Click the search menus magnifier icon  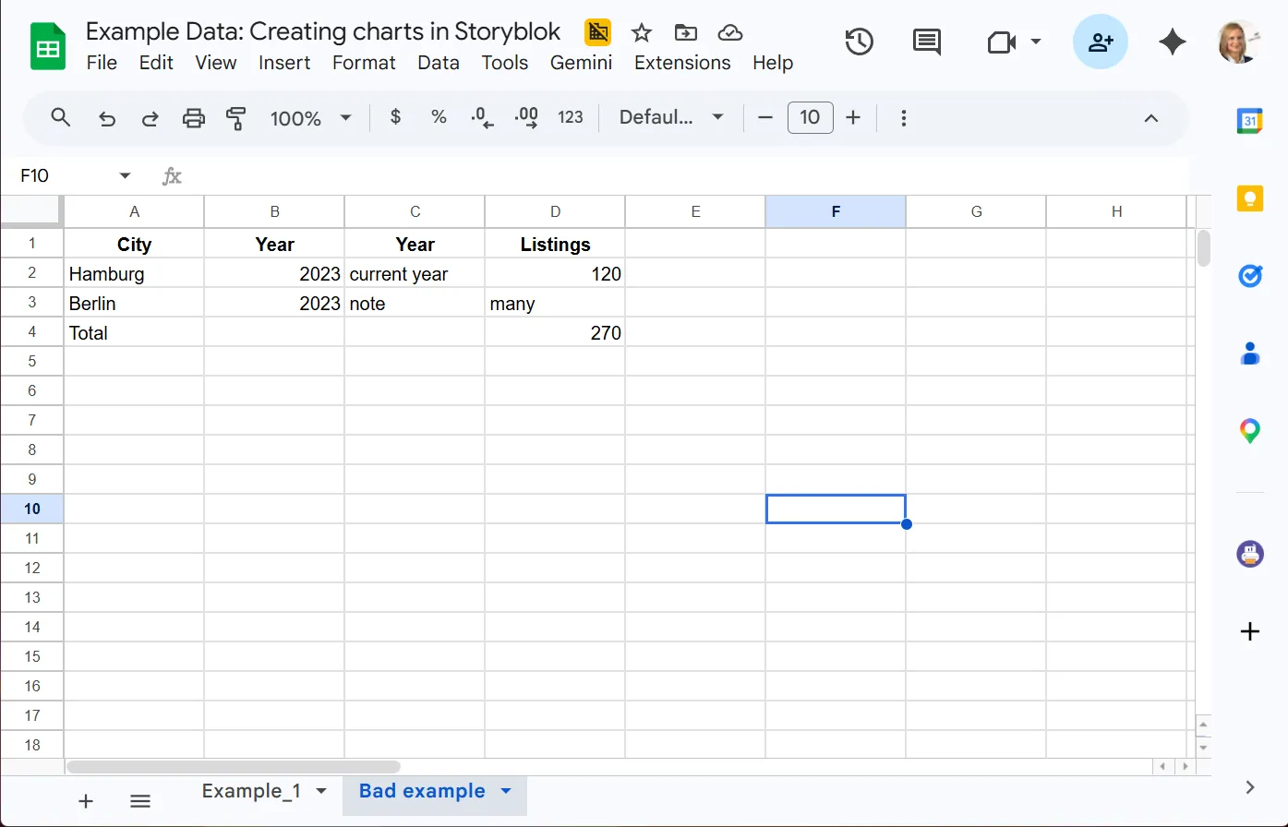61,118
